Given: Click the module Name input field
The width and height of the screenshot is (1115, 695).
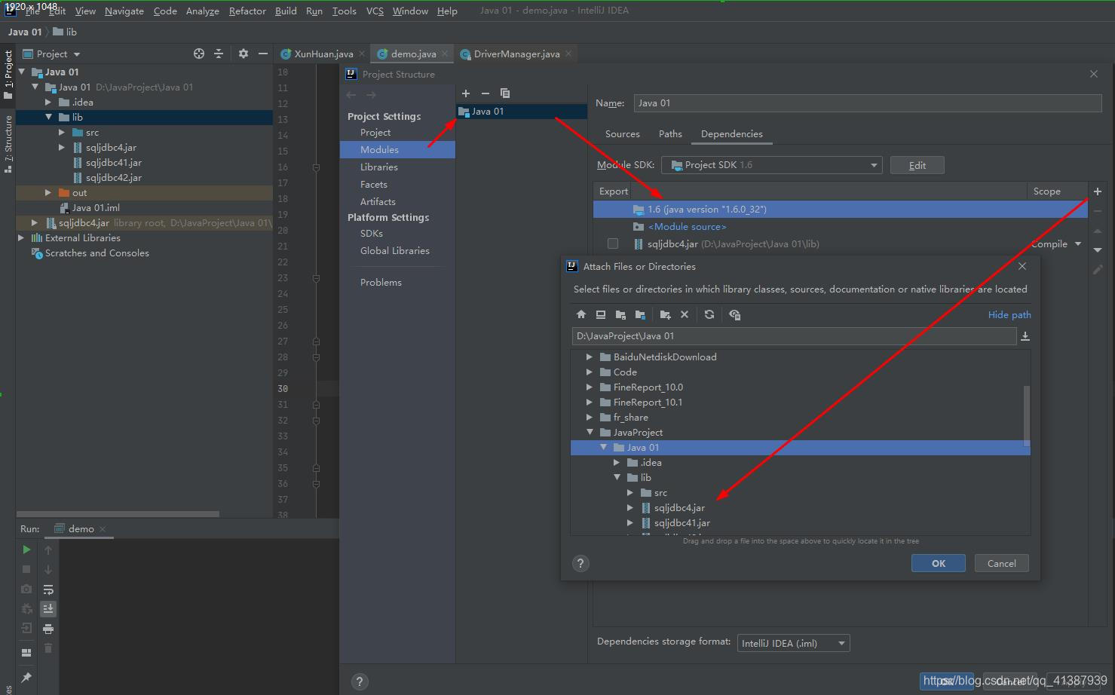Looking at the screenshot, I should [x=868, y=103].
